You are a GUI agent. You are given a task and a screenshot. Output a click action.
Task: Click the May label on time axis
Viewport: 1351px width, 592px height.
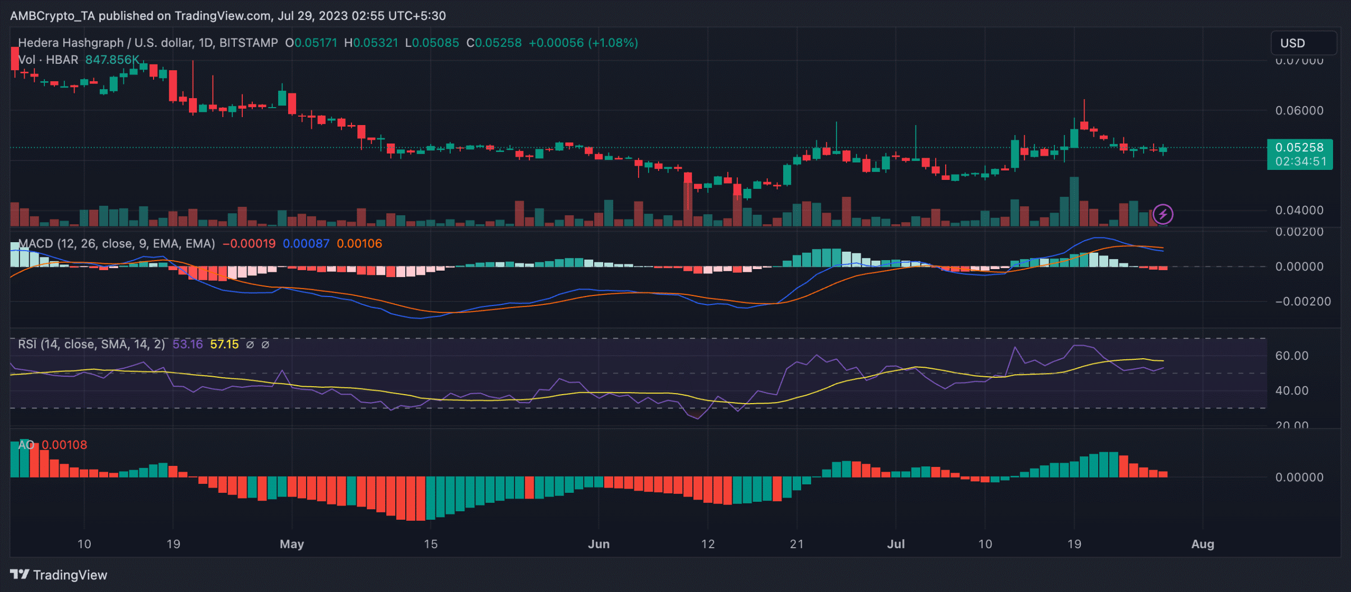coord(292,543)
